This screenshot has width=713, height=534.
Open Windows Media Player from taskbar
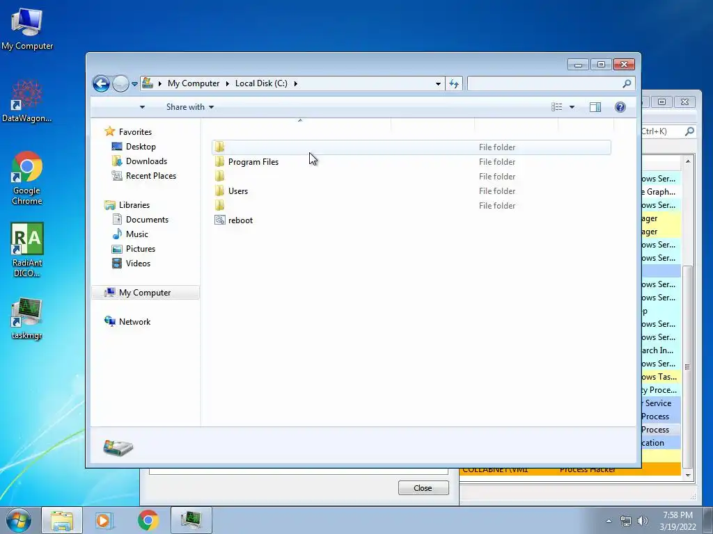(x=104, y=520)
